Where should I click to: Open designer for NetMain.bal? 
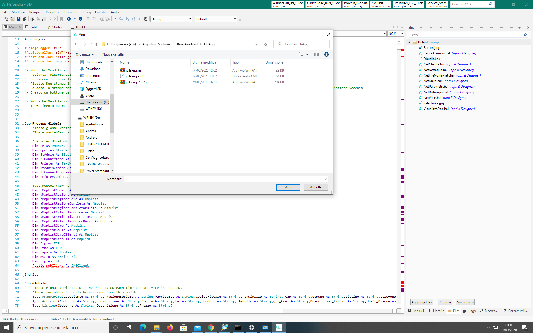[456, 81]
